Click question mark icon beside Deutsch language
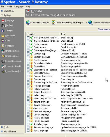 (31, 57)
